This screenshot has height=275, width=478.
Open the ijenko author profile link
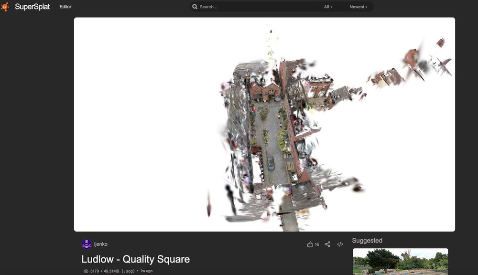(100, 244)
